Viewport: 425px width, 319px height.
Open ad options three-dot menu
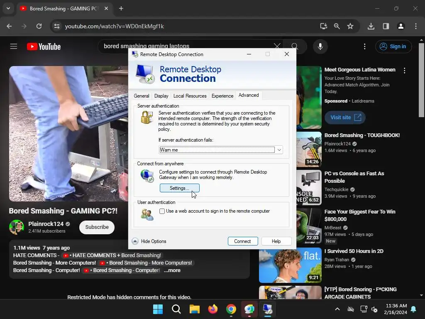[404, 71]
